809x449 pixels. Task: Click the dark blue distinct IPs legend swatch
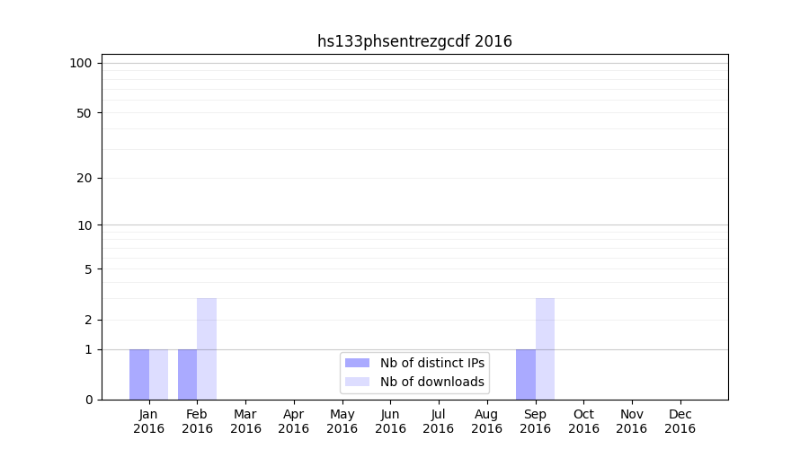(x=357, y=363)
